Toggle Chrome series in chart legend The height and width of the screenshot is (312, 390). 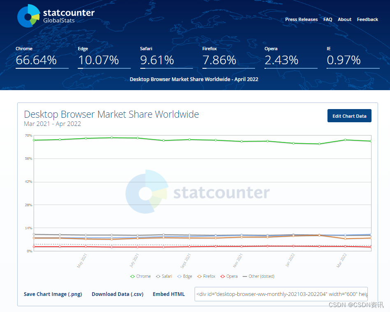tap(141, 277)
